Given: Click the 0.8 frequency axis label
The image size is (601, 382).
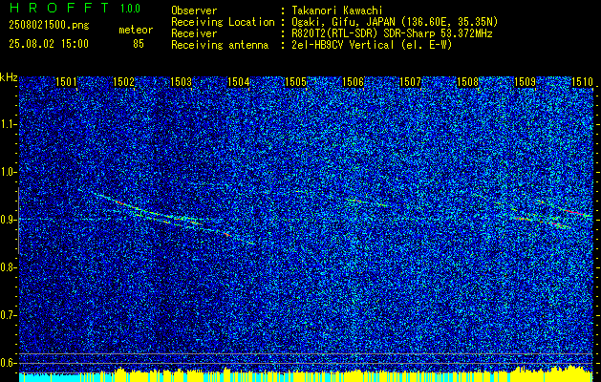Looking at the screenshot, I should click(9, 267).
